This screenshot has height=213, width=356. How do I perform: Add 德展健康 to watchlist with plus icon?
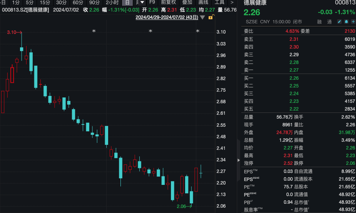(352, 22)
